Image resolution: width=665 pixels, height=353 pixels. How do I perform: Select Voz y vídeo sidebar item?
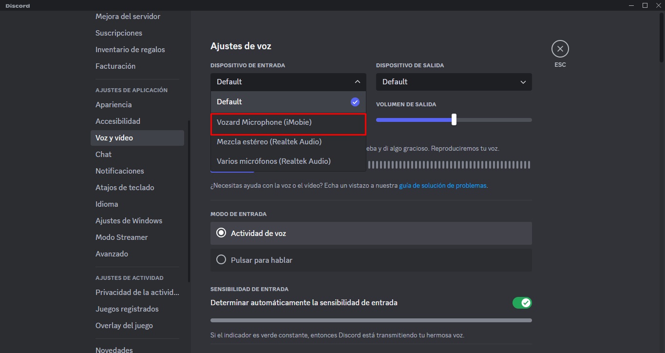click(x=137, y=138)
